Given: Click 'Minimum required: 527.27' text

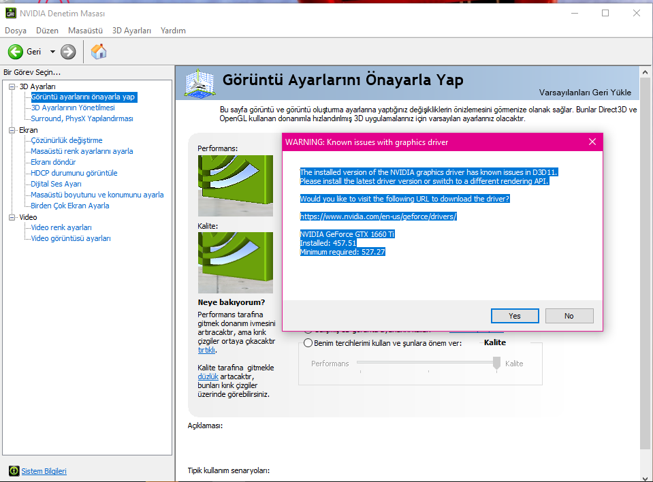Looking at the screenshot, I should coord(343,252).
